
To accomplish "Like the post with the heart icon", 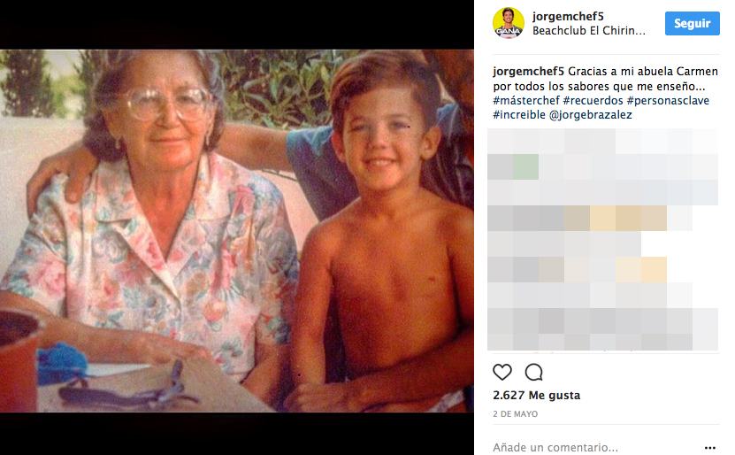I will (502, 373).
